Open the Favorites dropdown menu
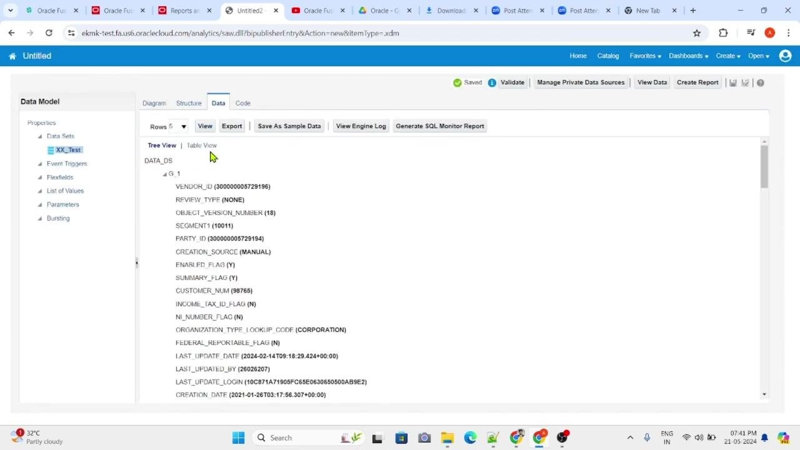 [x=645, y=56]
